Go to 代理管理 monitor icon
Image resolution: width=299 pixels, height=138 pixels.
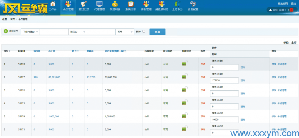point(100,6)
